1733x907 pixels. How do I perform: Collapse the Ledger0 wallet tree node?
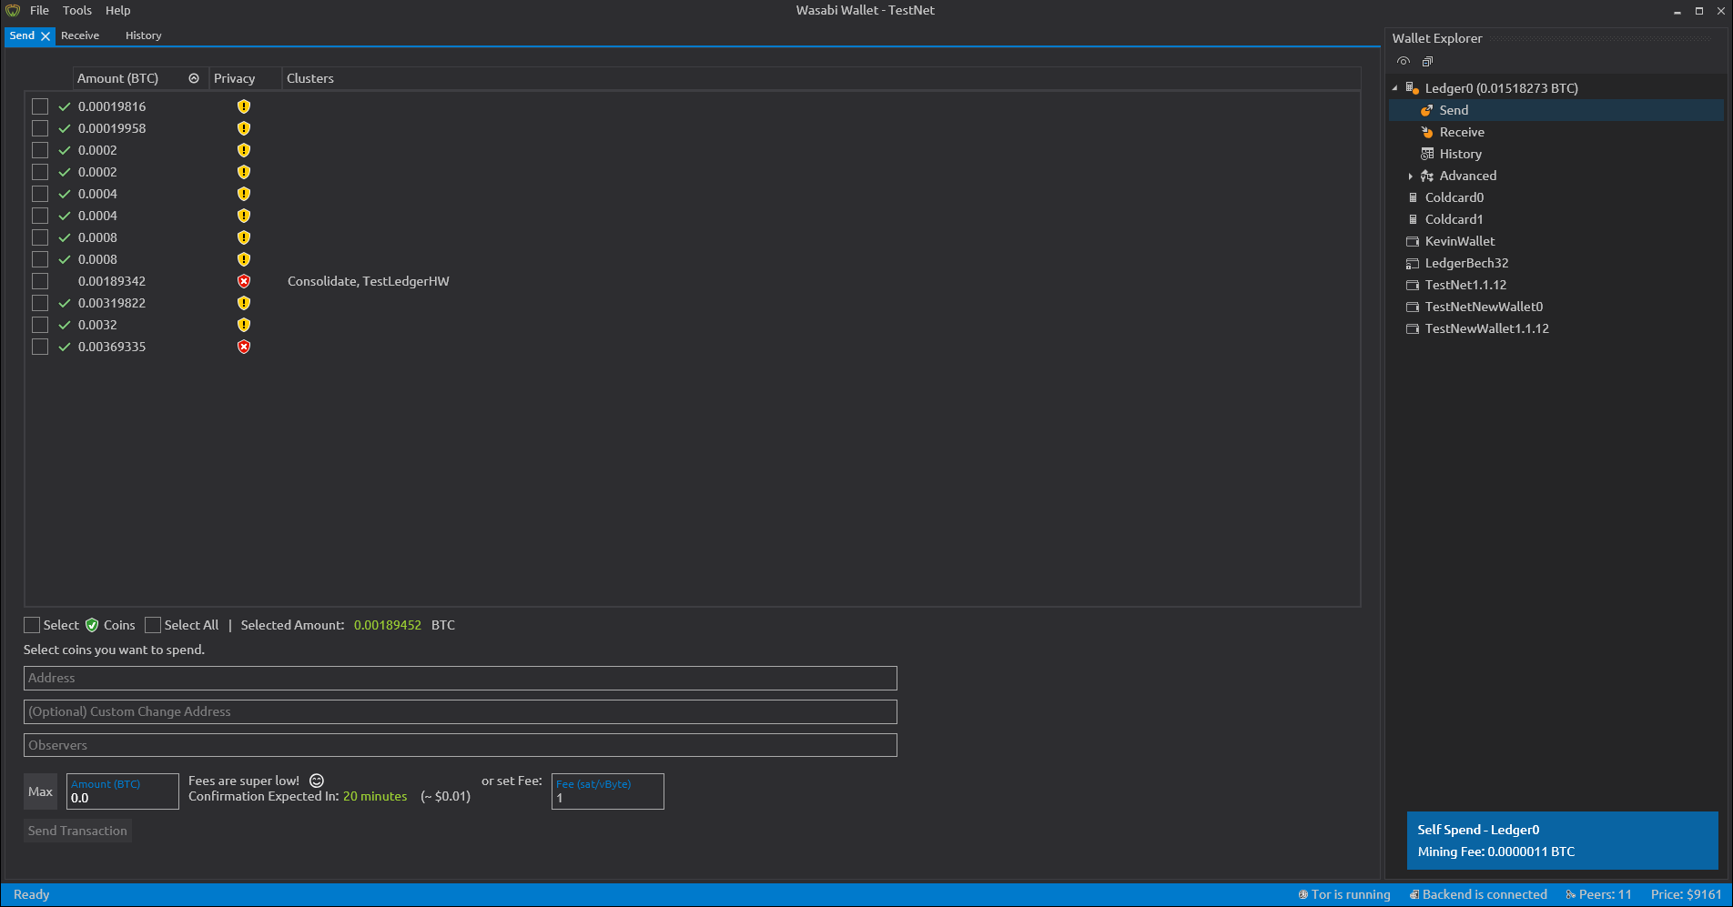pos(1395,88)
